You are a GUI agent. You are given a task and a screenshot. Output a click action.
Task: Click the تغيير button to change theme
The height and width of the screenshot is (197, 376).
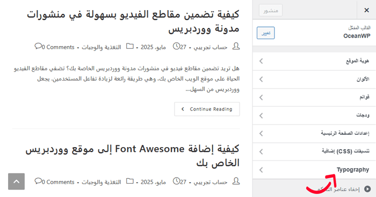(x=266, y=33)
